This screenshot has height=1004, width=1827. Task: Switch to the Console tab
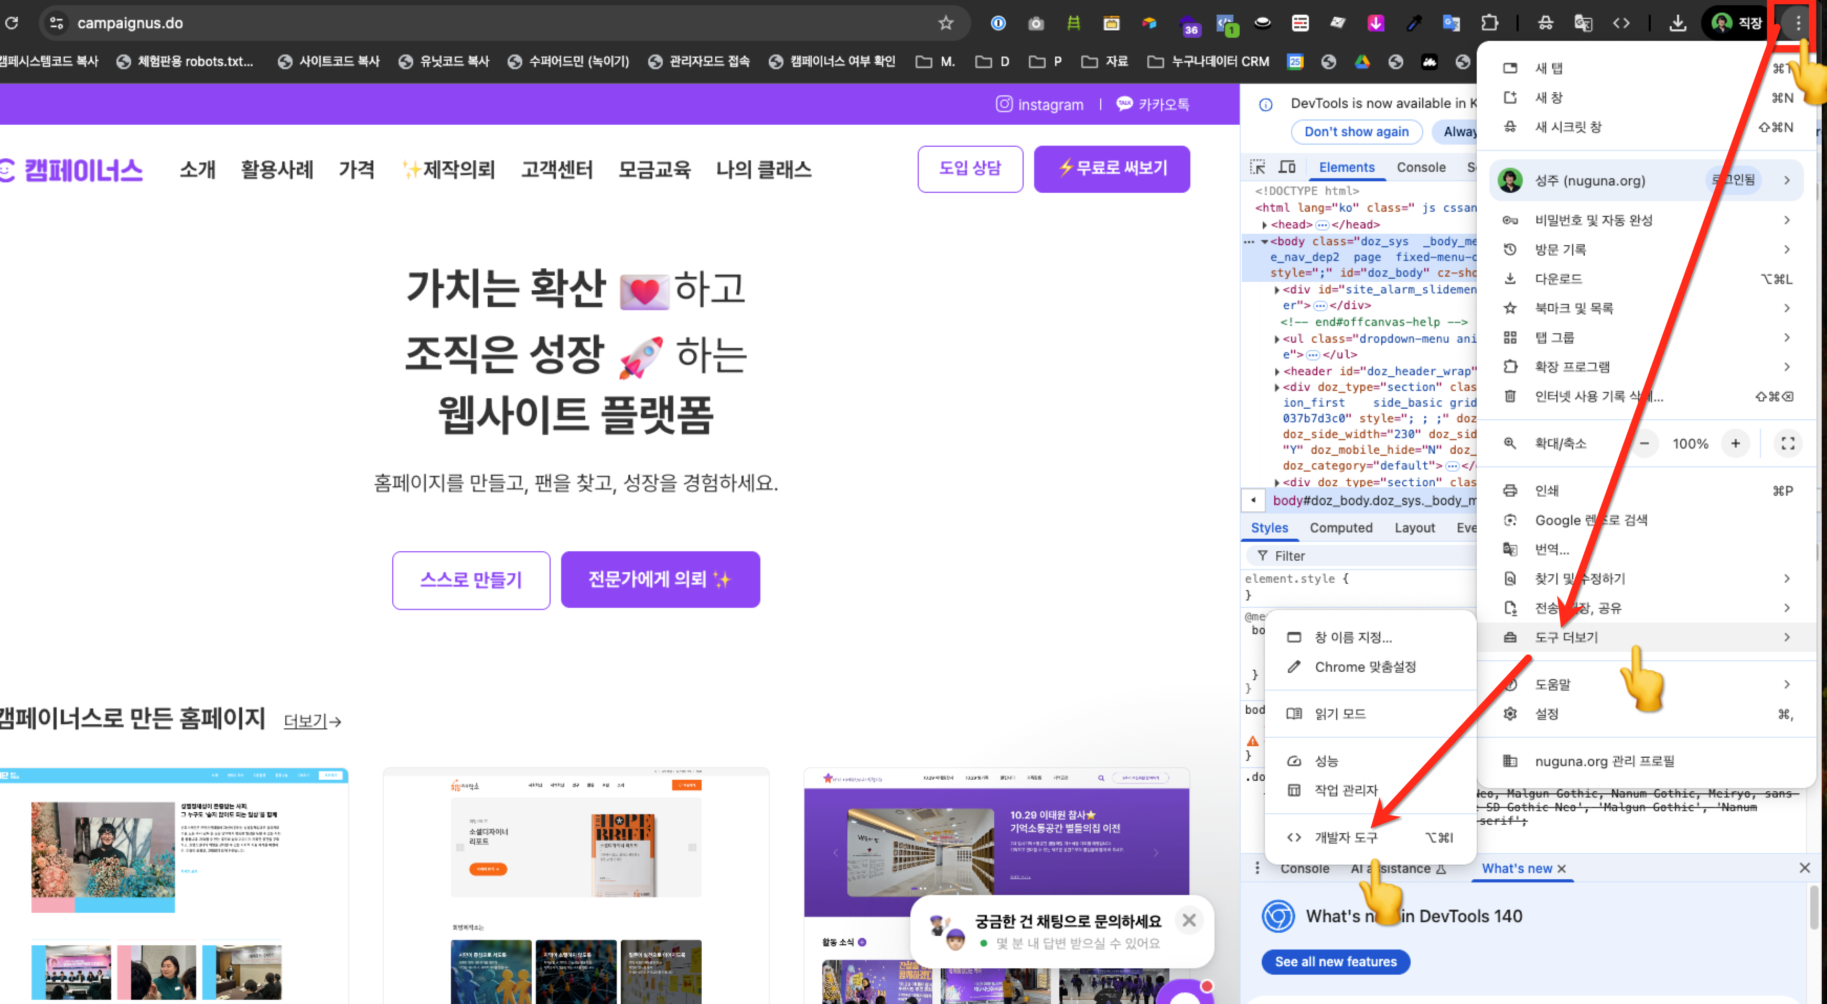[1421, 167]
